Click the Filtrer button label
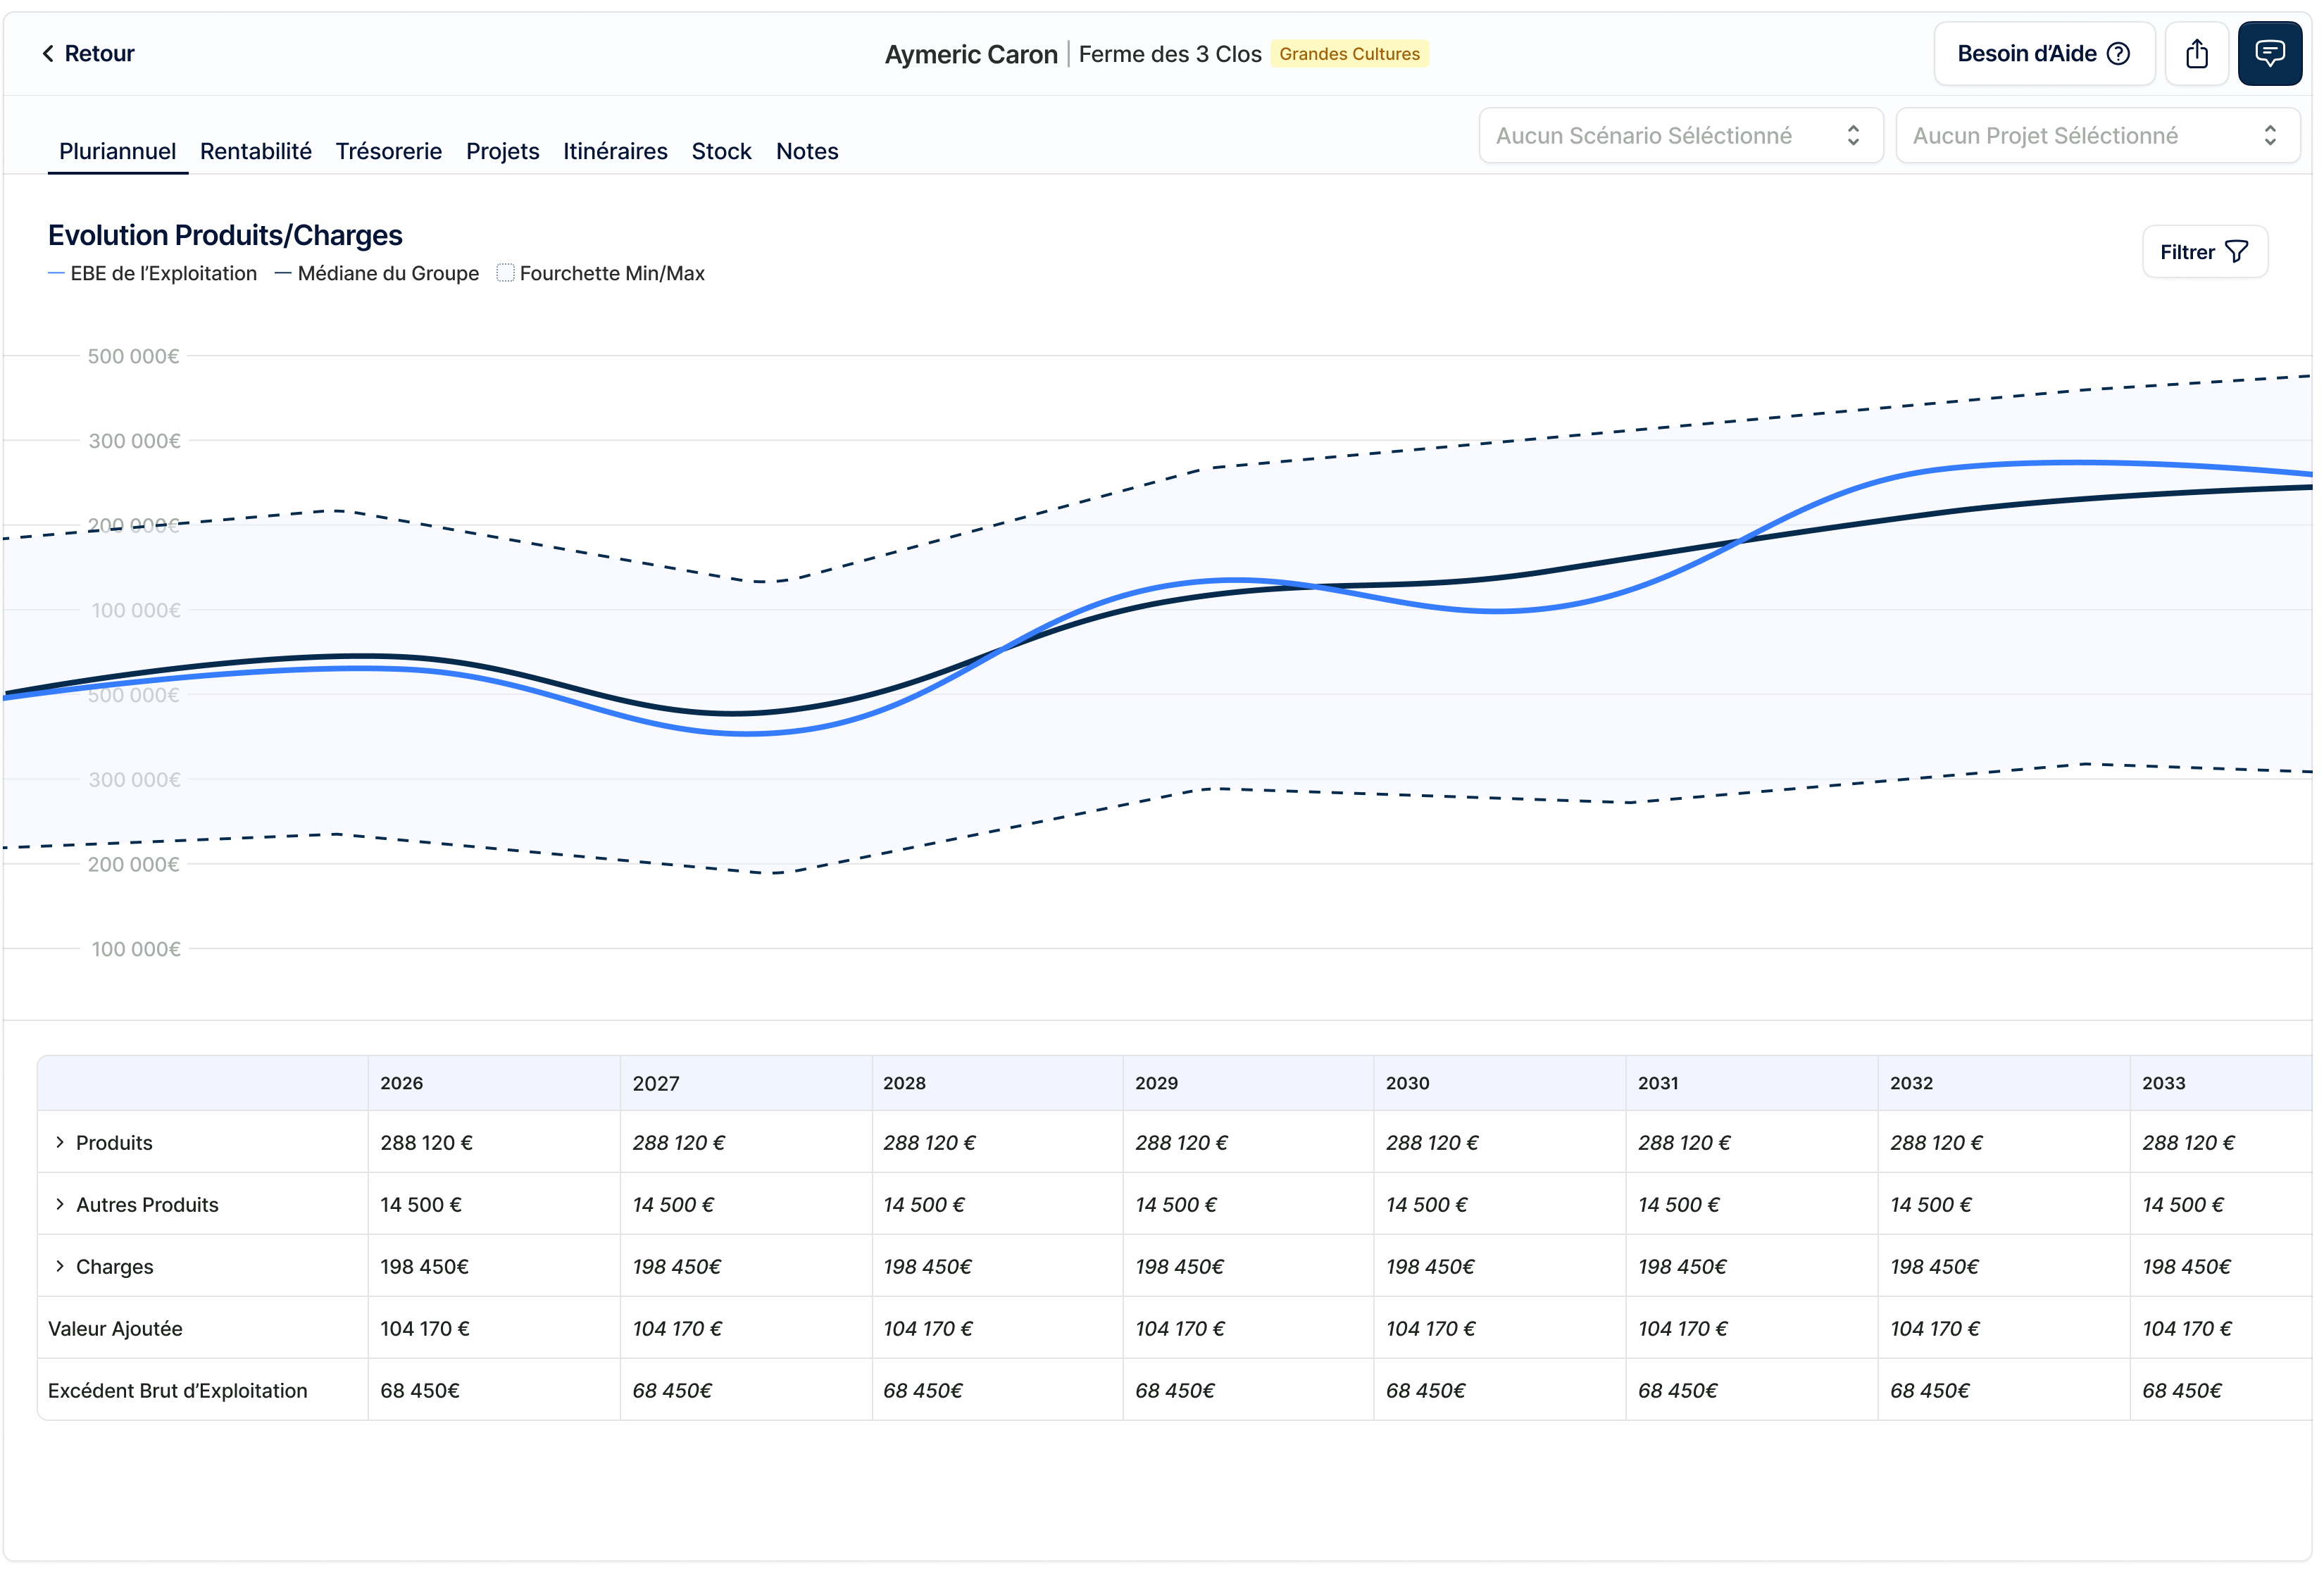This screenshot has width=2324, height=1573. tap(2187, 252)
